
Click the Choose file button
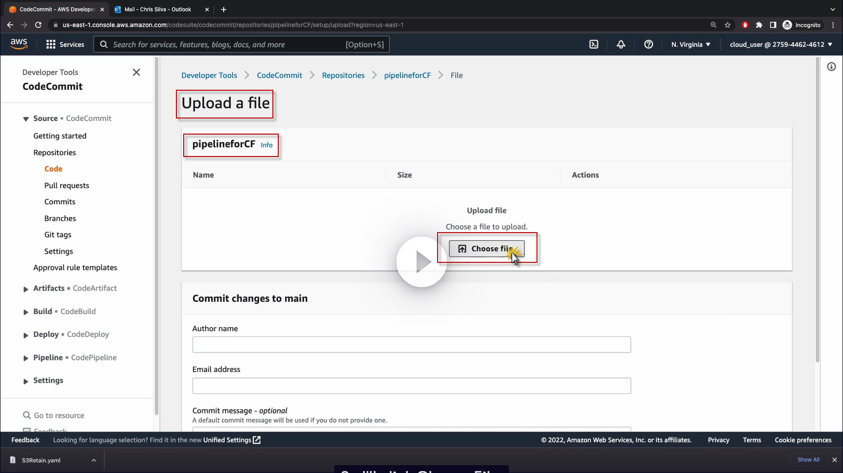pyautogui.click(x=487, y=249)
